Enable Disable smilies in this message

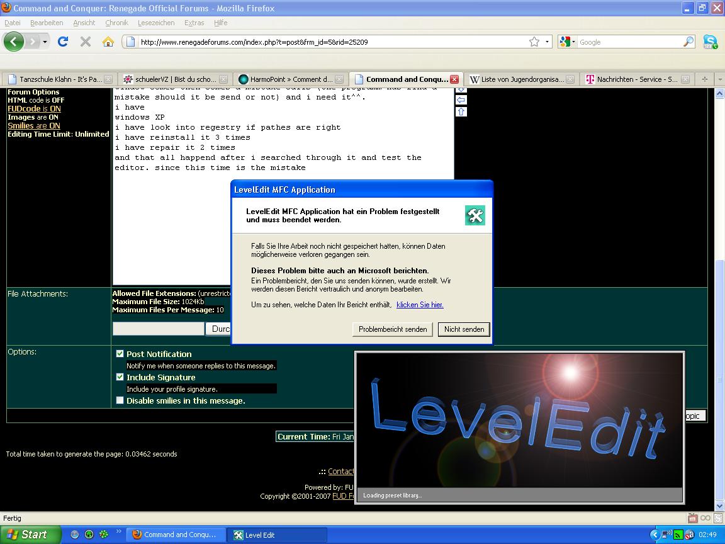point(120,400)
